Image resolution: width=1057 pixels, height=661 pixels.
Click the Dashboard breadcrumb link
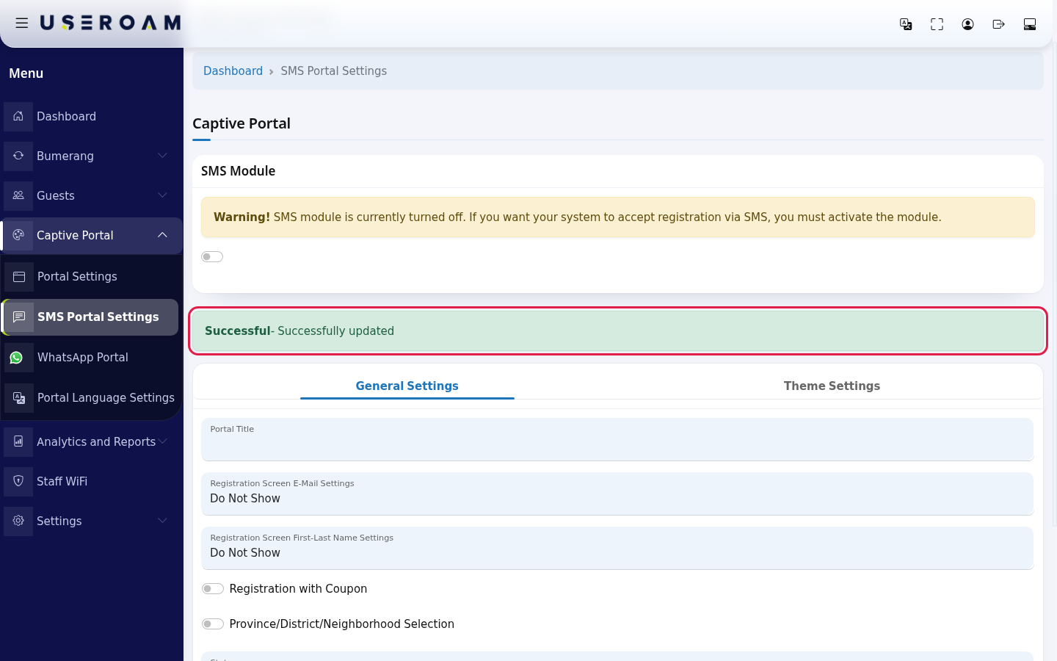[233, 71]
